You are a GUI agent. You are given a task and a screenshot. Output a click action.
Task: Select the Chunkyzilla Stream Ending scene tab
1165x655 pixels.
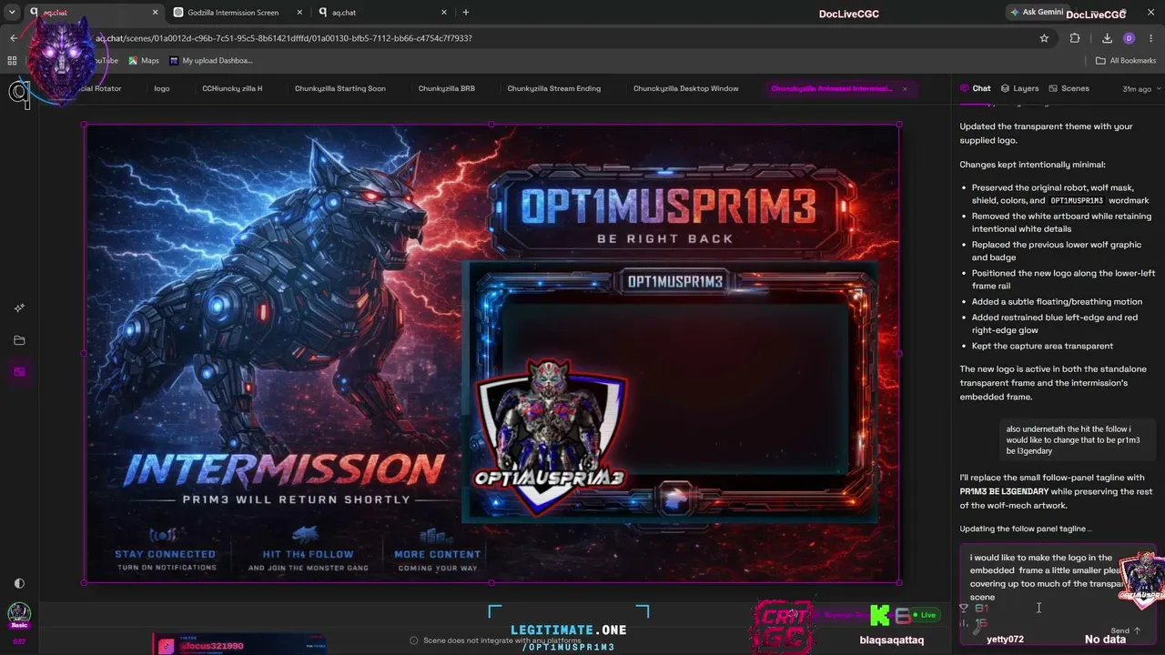click(554, 88)
